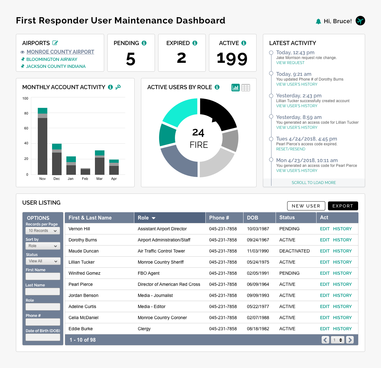381x368 pixels.
Task: Select Jackson County Indiana link
Action: (56, 66)
